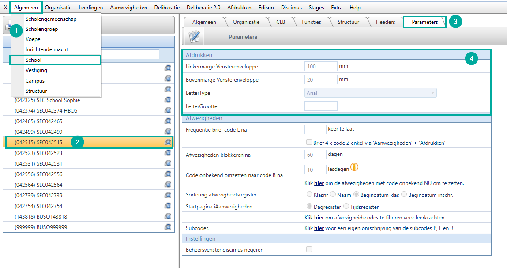Image resolution: width=507 pixels, height=268 pixels.
Task: Select Begindatum klas radio button
Action: click(356, 194)
